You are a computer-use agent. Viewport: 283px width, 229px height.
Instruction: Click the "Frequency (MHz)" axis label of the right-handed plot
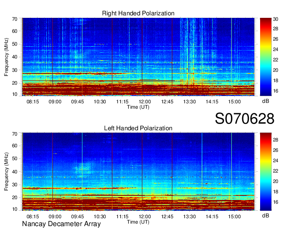(6, 57)
